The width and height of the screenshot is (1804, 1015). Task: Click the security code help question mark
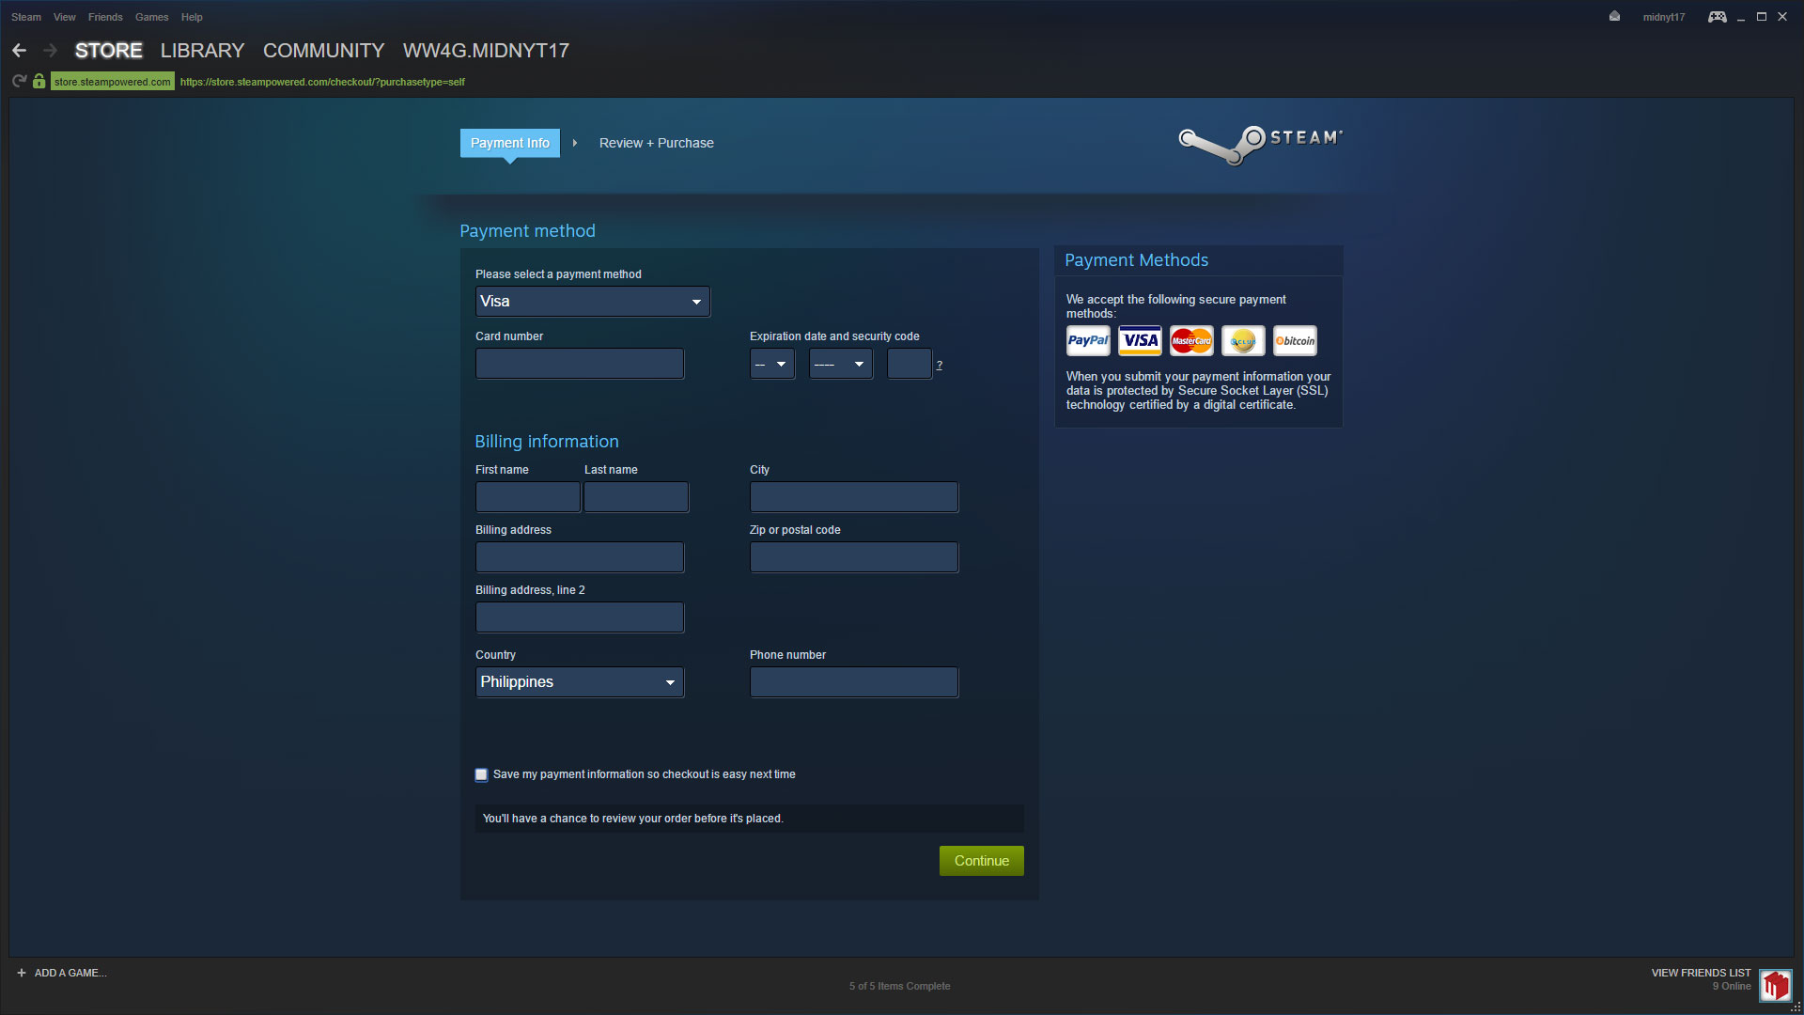[940, 365]
